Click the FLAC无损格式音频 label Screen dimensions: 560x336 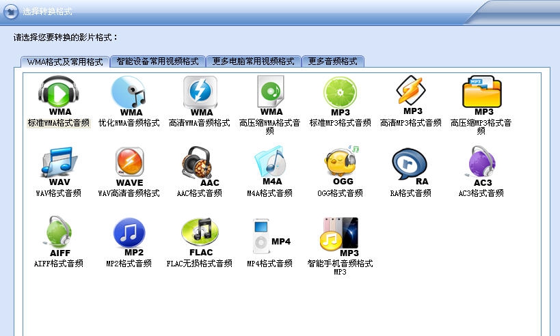tap(199, 264)
